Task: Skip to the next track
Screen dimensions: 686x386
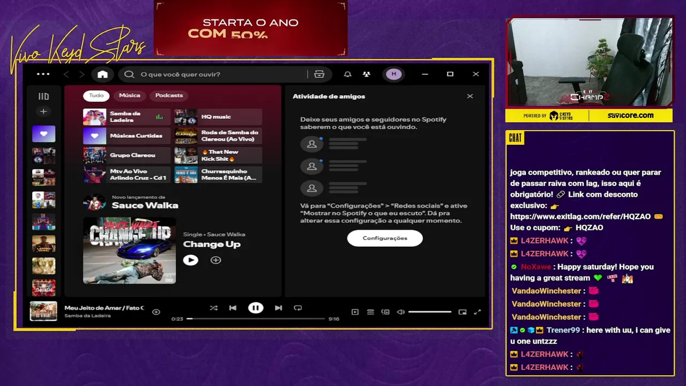Action: 278,308
